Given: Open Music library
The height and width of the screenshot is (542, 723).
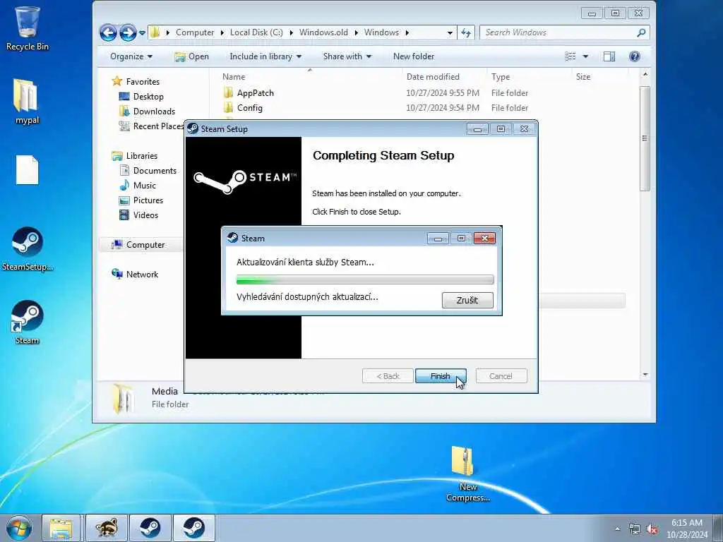Looking at the screenshot, I should click(138, 186).
